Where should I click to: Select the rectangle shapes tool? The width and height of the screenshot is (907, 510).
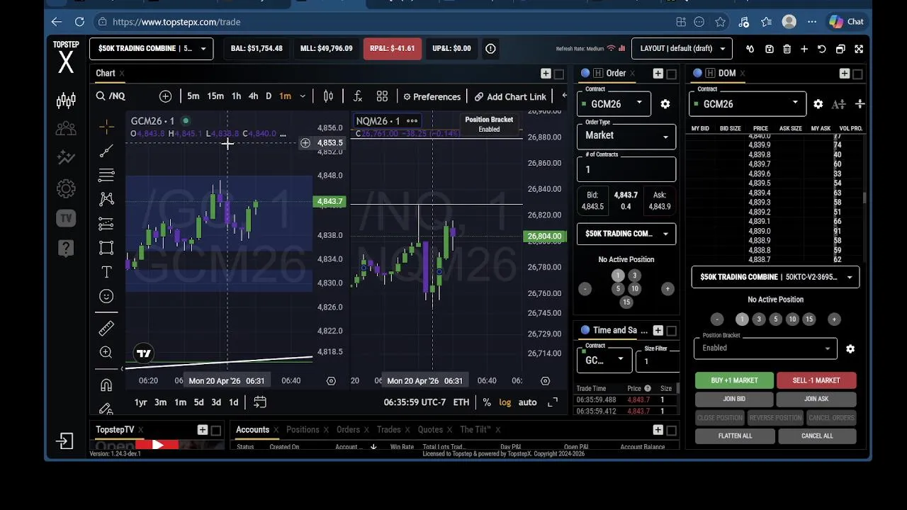click(106, 248)
